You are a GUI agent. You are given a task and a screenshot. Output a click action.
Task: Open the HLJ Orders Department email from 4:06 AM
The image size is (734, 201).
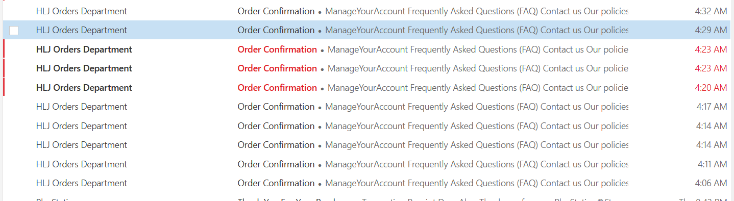[366, 183]
